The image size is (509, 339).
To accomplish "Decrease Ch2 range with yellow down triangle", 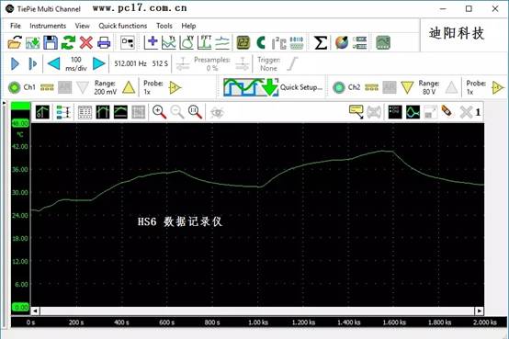I will click(x=407, y=87).
